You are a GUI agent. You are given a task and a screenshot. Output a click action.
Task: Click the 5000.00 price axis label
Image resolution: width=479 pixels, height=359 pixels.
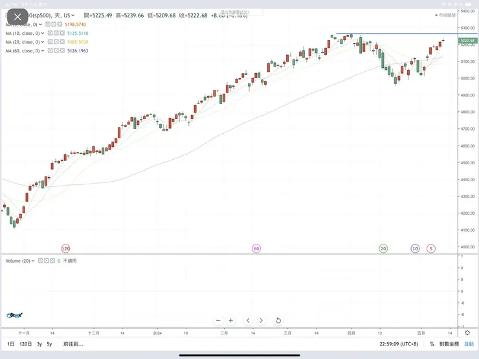point(468,78)
